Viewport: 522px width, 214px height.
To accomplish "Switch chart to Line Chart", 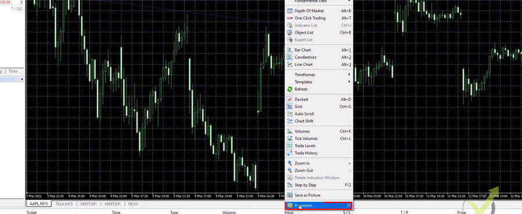I will pos(319,64).
